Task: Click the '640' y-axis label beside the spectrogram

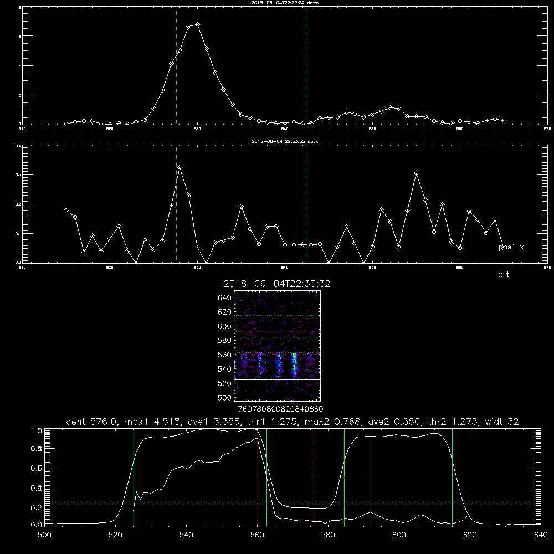Action: pos(225,298)
